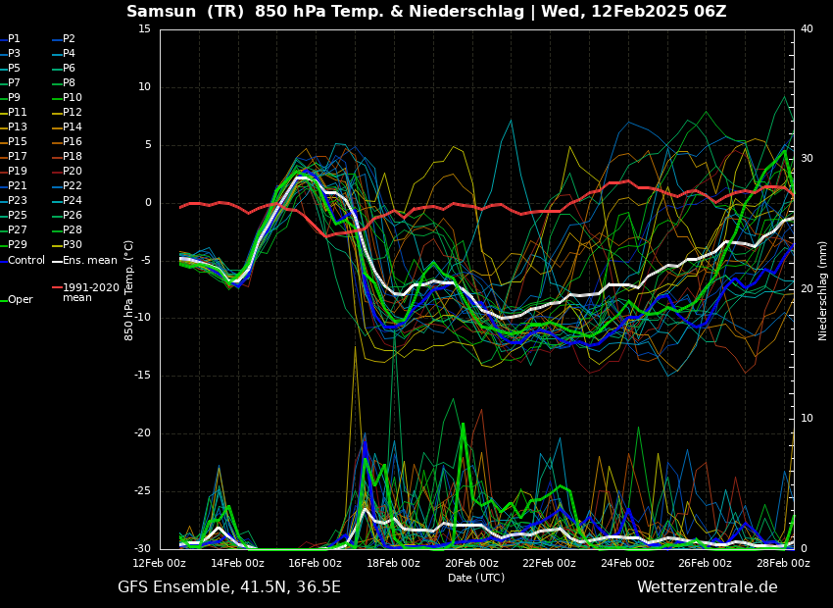The height and width of the screenshot is (608, 833).
Task: Select the "14Feb 00z" date label
Action: click(238, 563)
